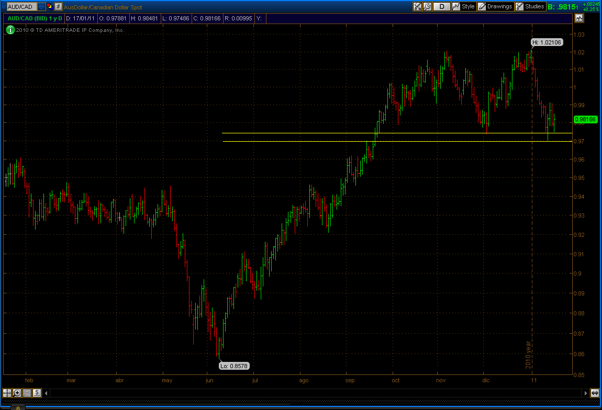Click the upper yellow horizontal line
Screen dimensions: 602x410
[x=397, y=133]
